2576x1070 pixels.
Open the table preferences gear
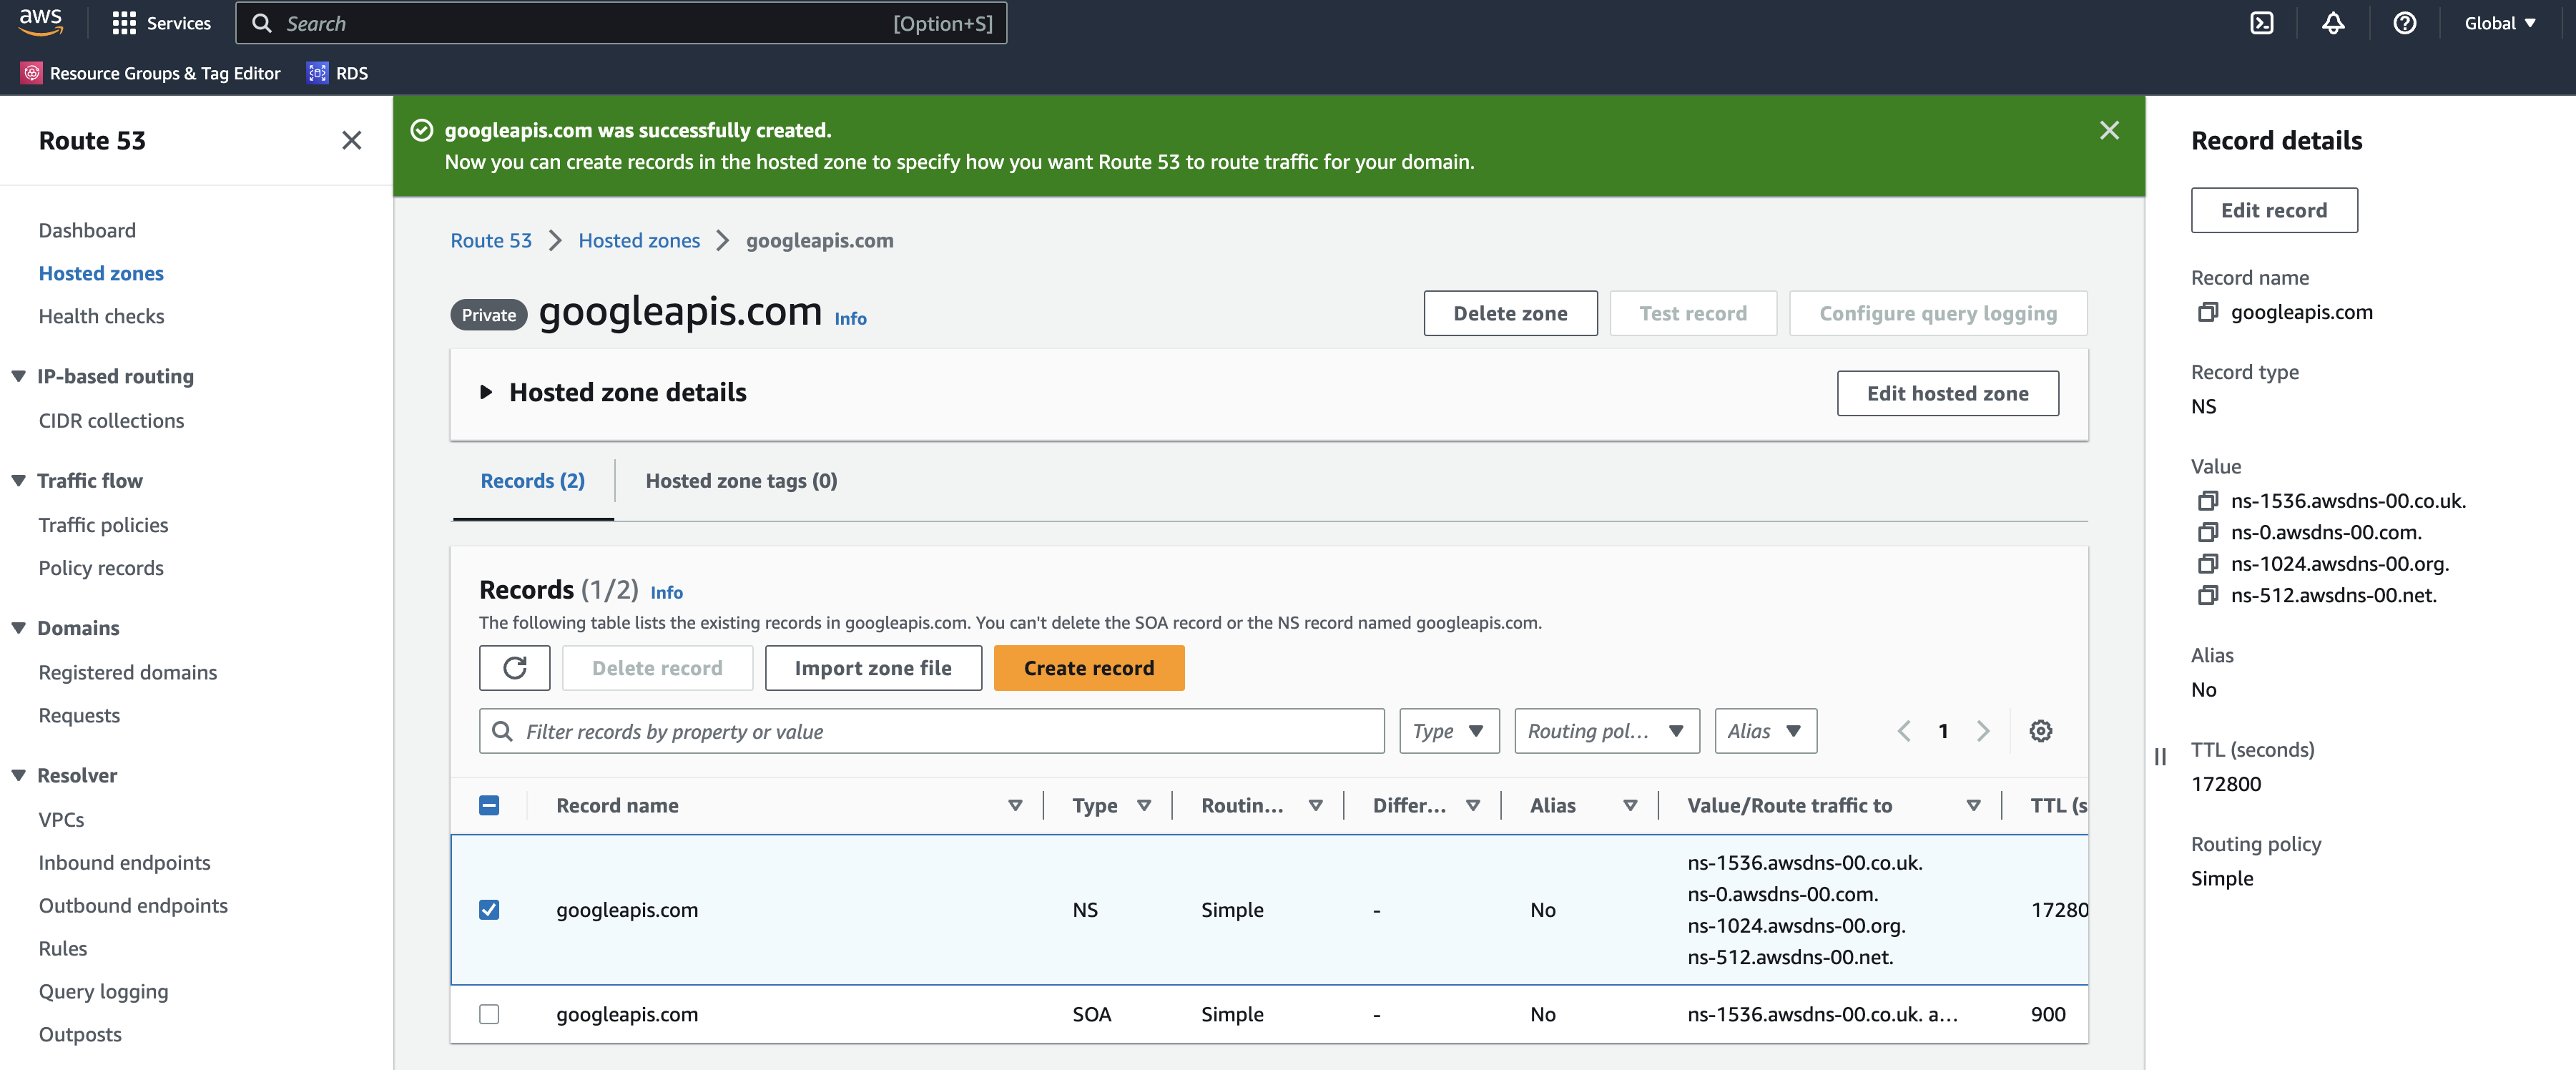[2040, 731]
